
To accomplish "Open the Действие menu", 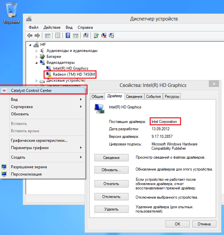I will point(52,27).
